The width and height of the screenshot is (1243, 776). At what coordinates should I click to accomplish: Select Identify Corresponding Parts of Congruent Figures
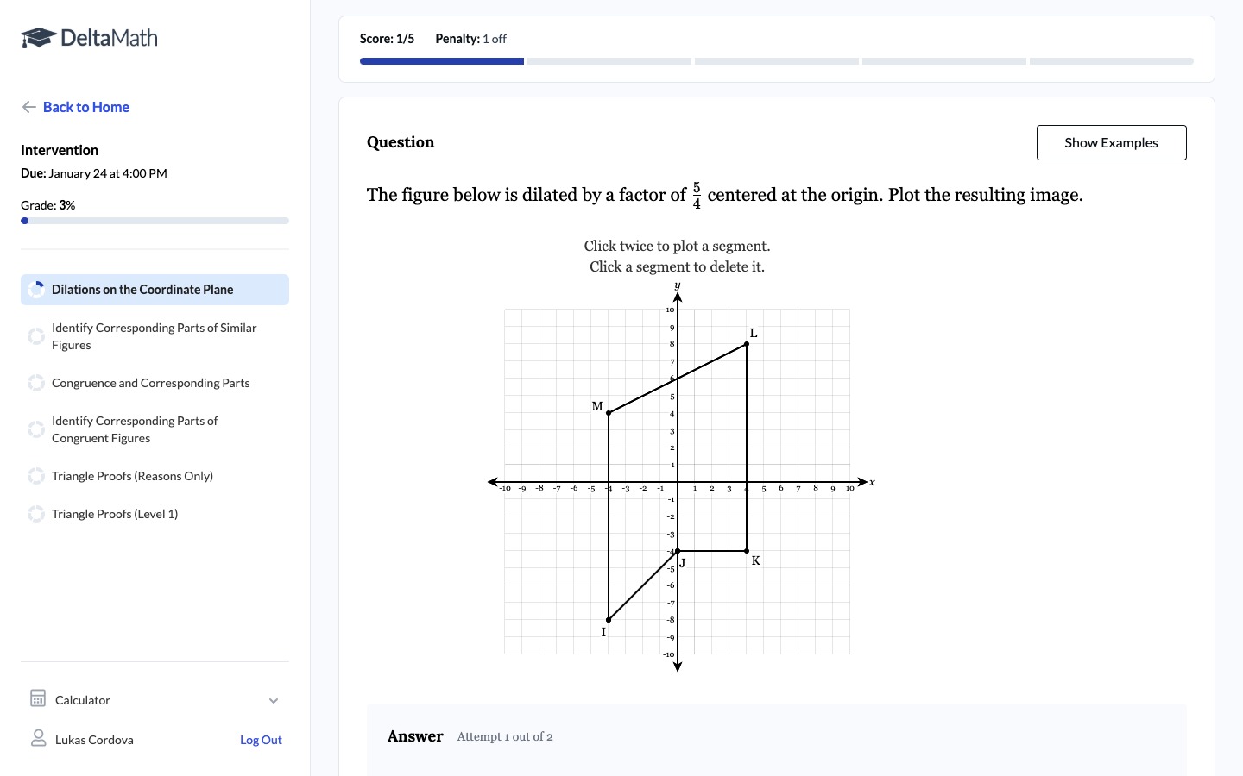[x=135, y=429]
